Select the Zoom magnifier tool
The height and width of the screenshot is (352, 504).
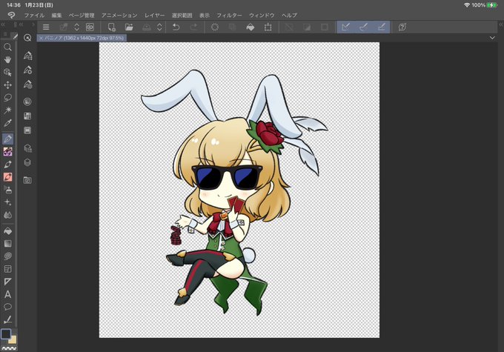click(7, 47)
